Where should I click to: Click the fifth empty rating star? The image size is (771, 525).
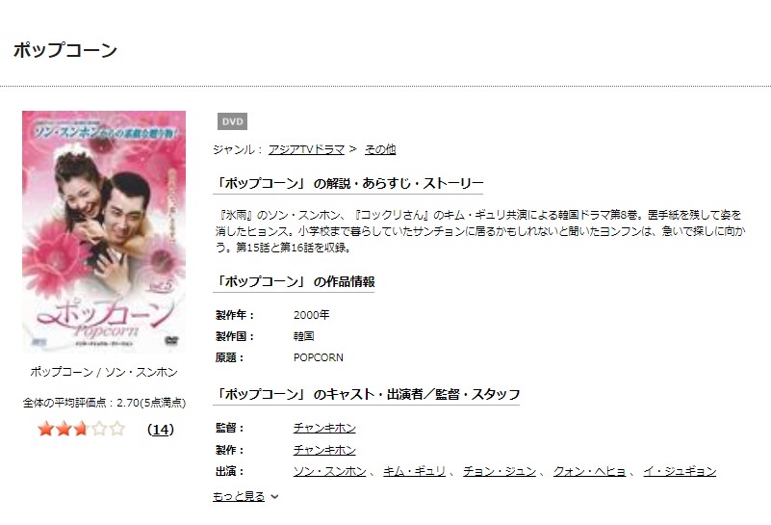click(117, 429)
